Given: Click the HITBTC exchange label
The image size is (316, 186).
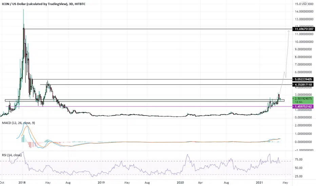Looking at the screenshot, I should point(80,4).
